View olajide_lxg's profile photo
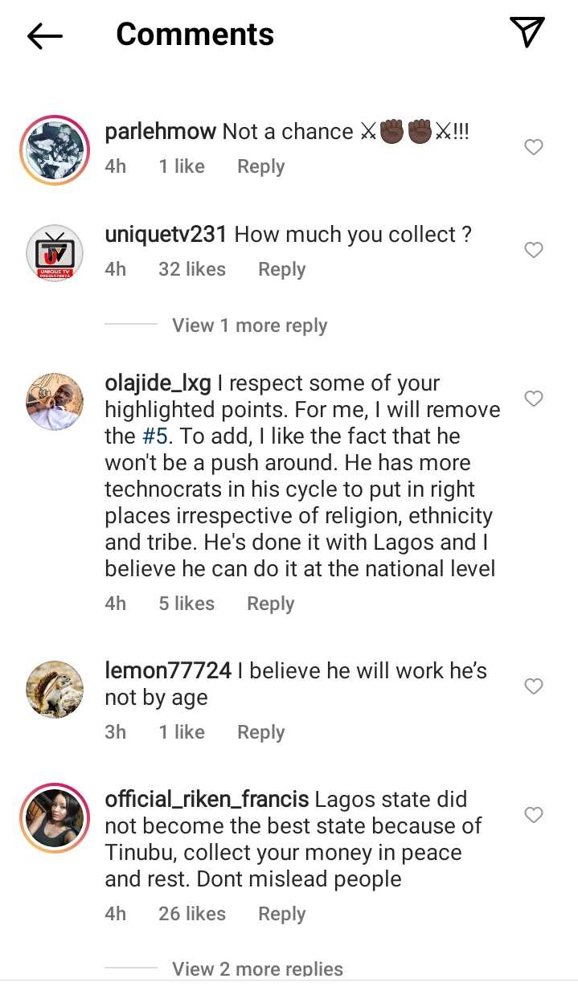 tap(55, 401)
